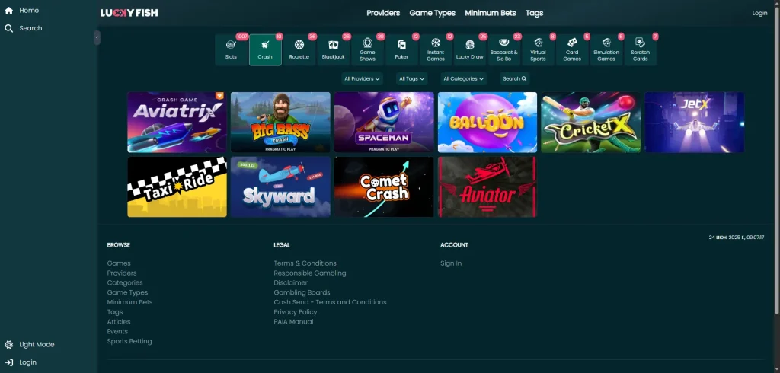The height and width of the screenshot is (373, 780).
Task: Click the Events footer link
Action: (x=117, y=331)
